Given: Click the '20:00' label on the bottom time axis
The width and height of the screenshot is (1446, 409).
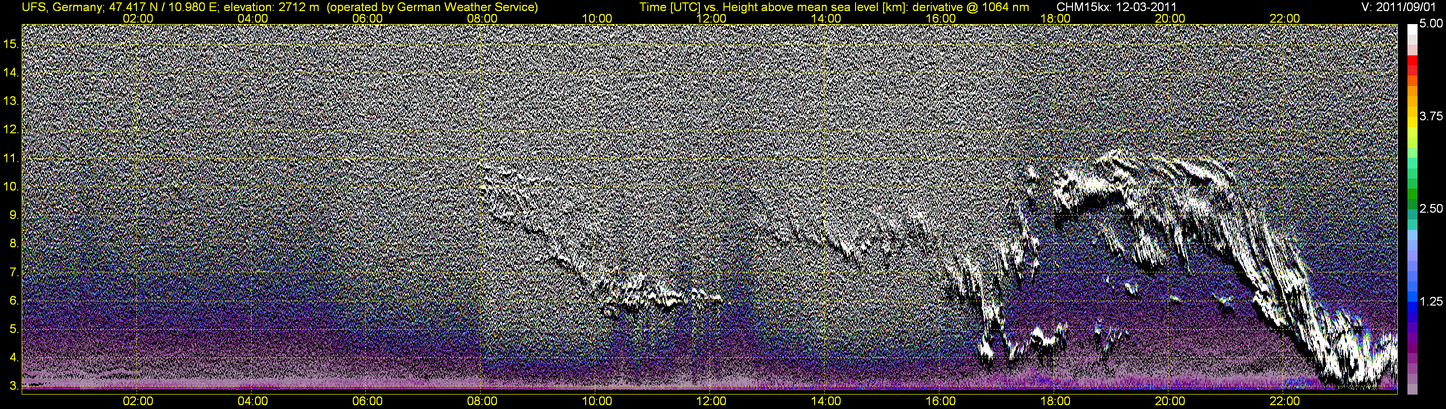Looking at the screenshot, I should tap(1170, 401).
